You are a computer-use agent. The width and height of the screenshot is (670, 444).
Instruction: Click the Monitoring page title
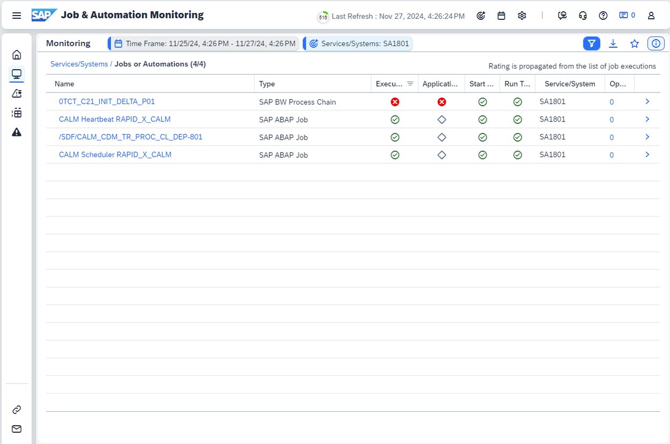click(68, 43)
